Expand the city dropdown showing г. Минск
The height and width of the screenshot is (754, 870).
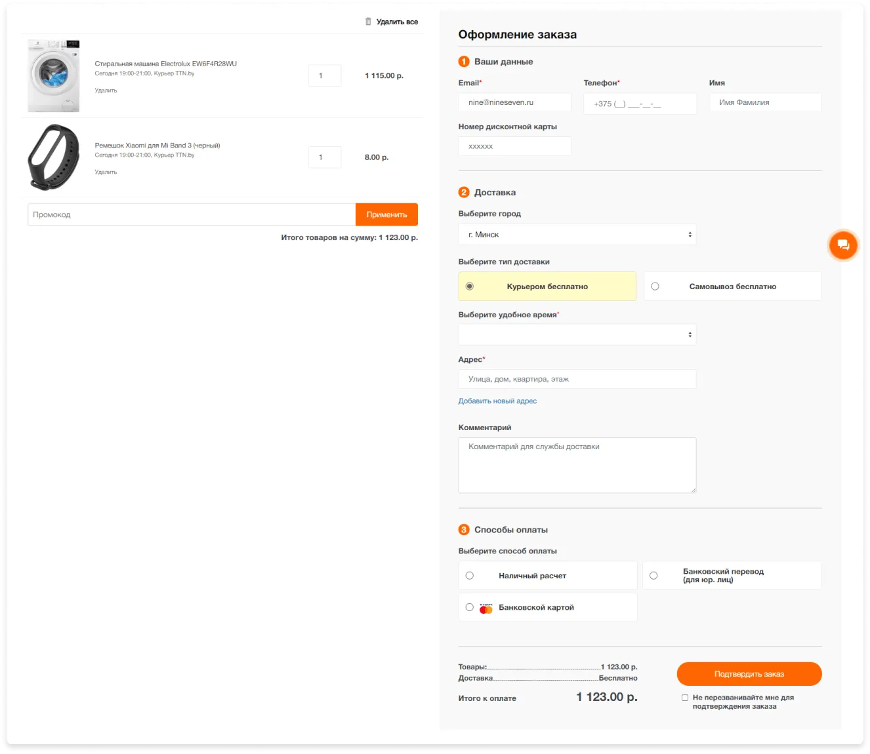[x=577, y=235]
